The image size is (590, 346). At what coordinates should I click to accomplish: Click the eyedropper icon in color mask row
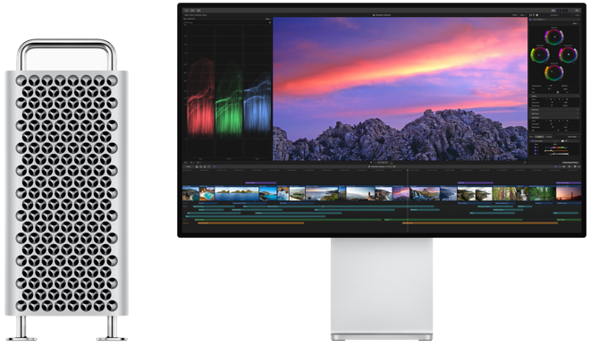[x=566, y=141]
